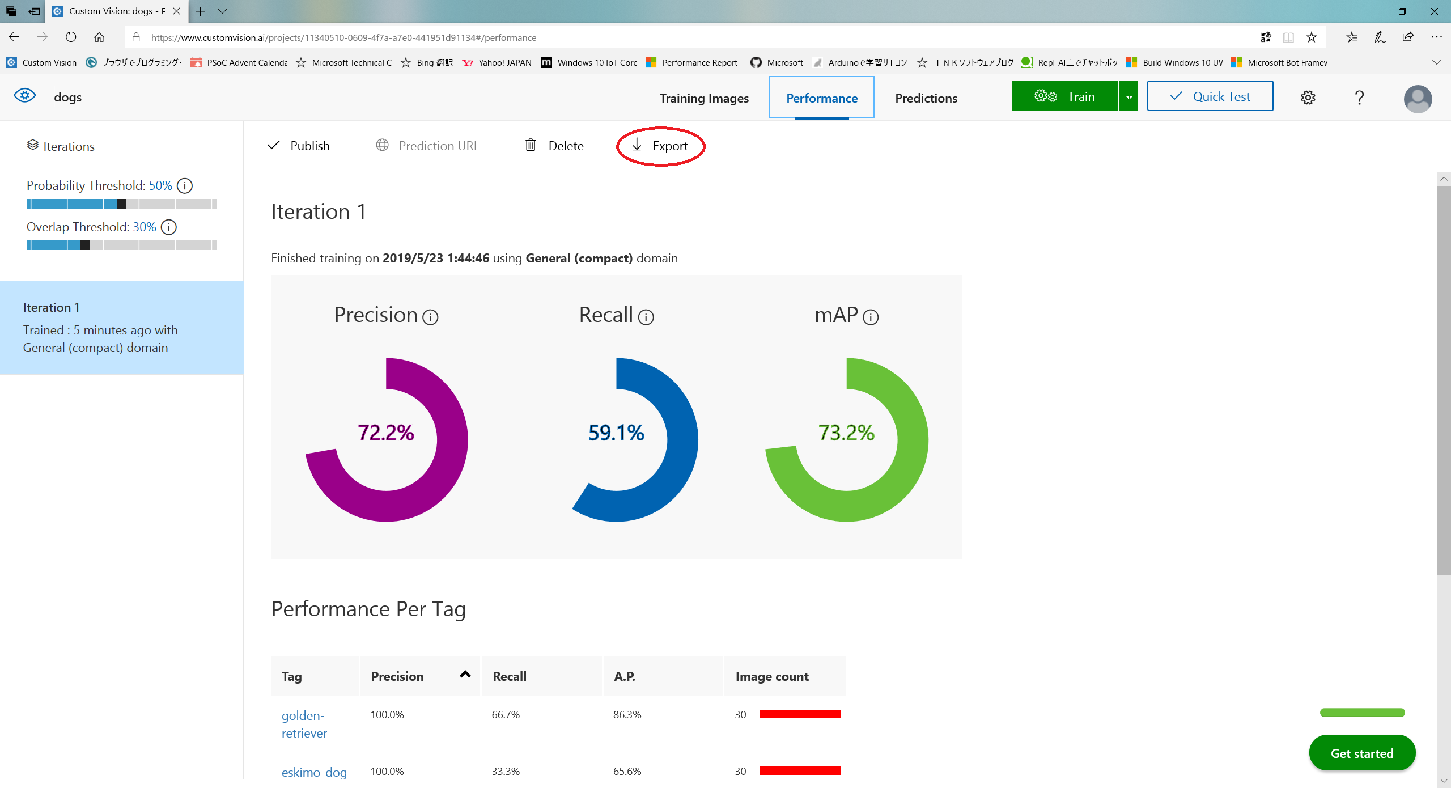Open Bing 翻訳 bookmark

427,62
